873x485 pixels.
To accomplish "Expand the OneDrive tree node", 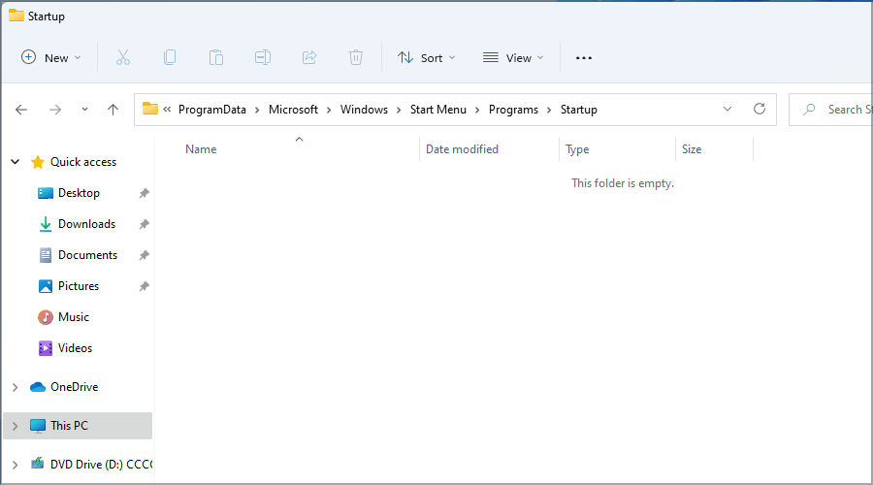I will [15, 387].
